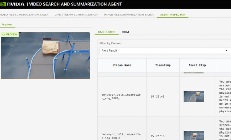Click the Alert Clip column header
The height and width of the screenshot is (140, 231).
[197, 65]
